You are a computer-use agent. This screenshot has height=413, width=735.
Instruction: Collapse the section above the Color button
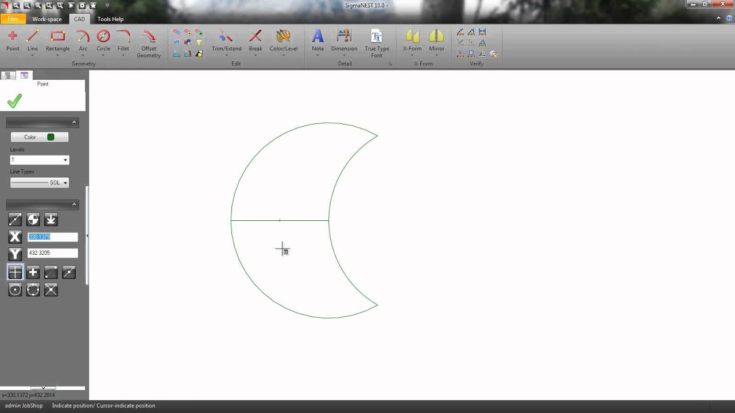coord(74,122)
